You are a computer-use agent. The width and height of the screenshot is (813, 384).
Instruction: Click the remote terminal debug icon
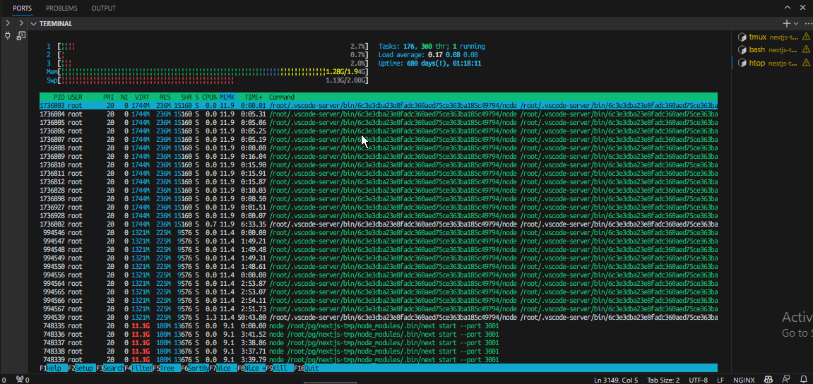tap(20, 36)
